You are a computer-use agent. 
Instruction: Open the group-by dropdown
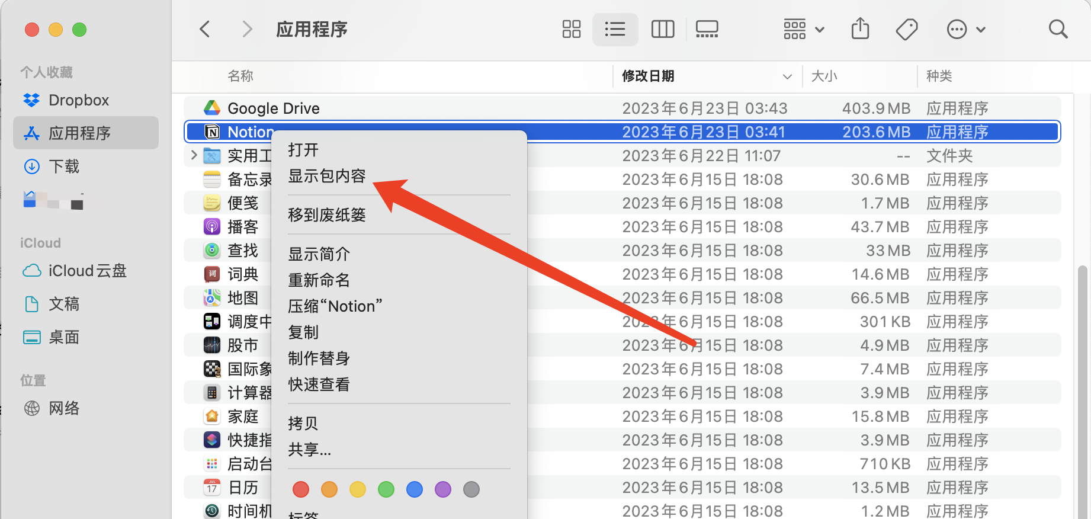pos(803,29)
